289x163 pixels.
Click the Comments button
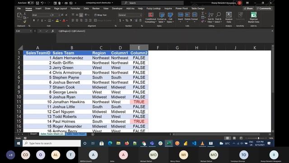pyautogui.click(x=264, y=9)
